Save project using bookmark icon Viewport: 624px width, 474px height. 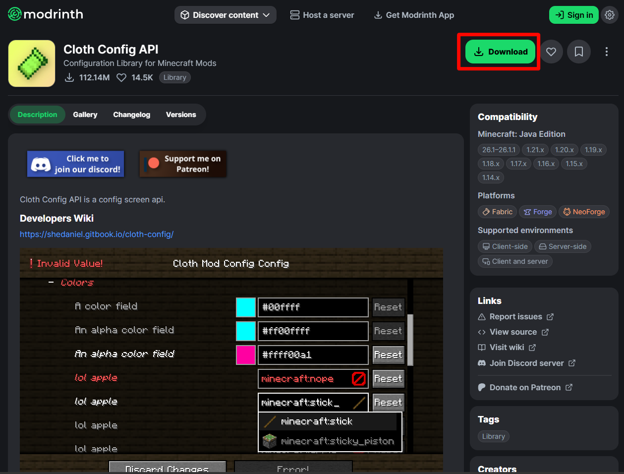click(x=578, y=52)
